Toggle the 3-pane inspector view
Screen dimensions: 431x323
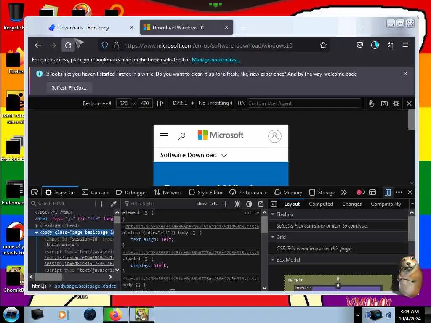click(274, 204)
